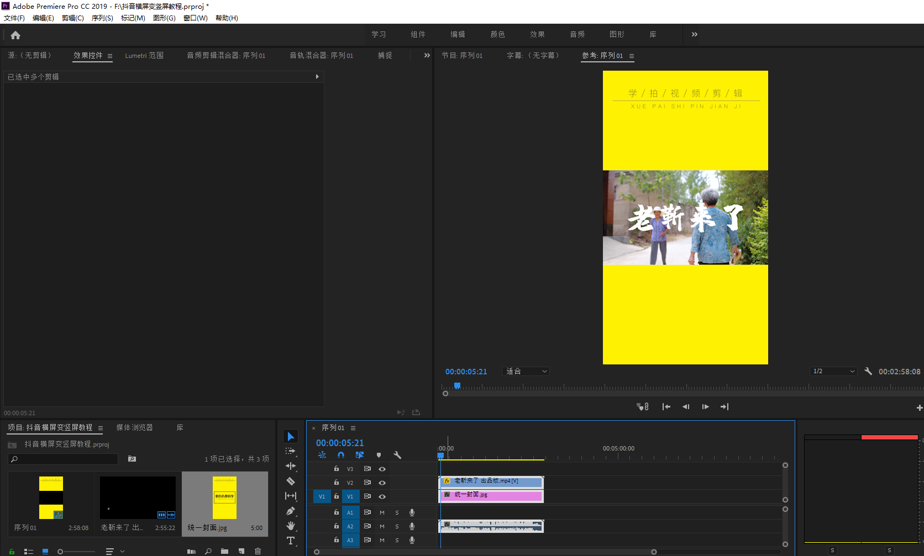The width and height of the screenshot is (924, 556).
Task: Mute the A1 audio track
Action: point(381,512)
